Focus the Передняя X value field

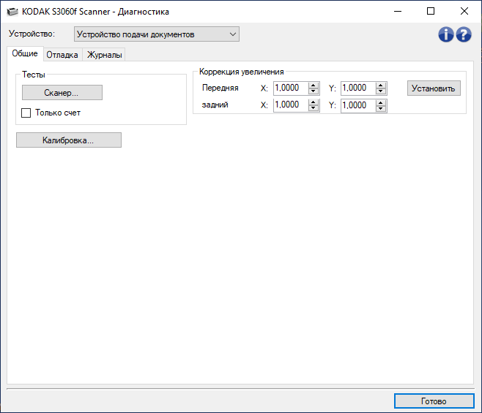291,88
